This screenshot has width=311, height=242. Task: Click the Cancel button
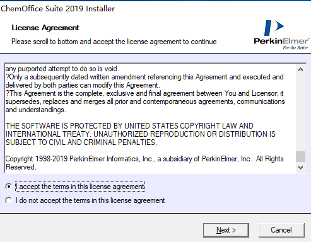[281, 230]
